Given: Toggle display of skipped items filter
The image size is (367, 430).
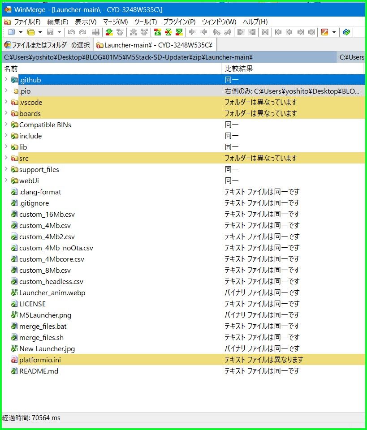Looking at the screenshot, I should 178,32.
